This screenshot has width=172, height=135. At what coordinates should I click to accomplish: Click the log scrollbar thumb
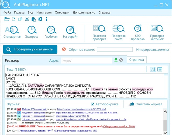point(165,125)
